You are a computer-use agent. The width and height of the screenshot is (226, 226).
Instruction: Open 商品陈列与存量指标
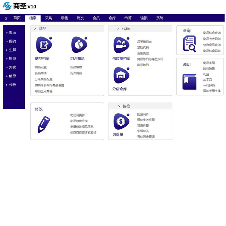click(150, 59)
